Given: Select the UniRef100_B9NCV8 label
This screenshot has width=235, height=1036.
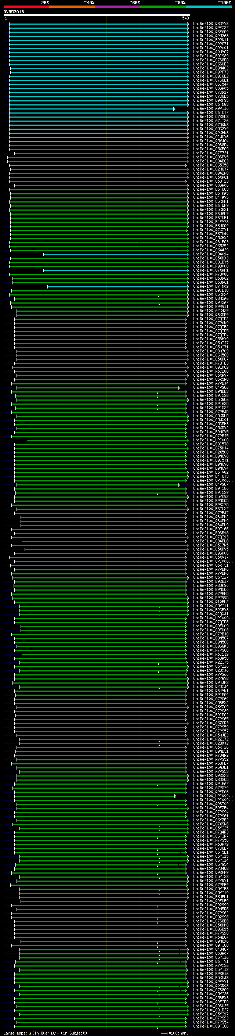Looking at the screenshot, I should tap(210, 456).
